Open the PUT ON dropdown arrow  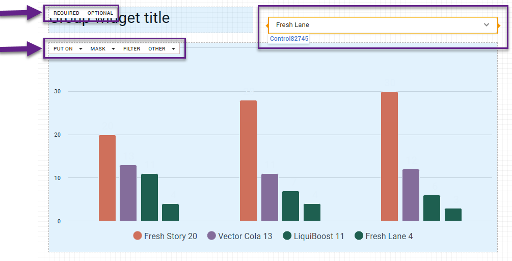(80, 49)
